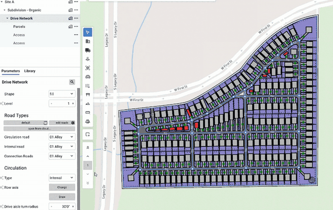Click the building icon on Parcels row
This screenshot has height=210, width=333.
(70, 26)
